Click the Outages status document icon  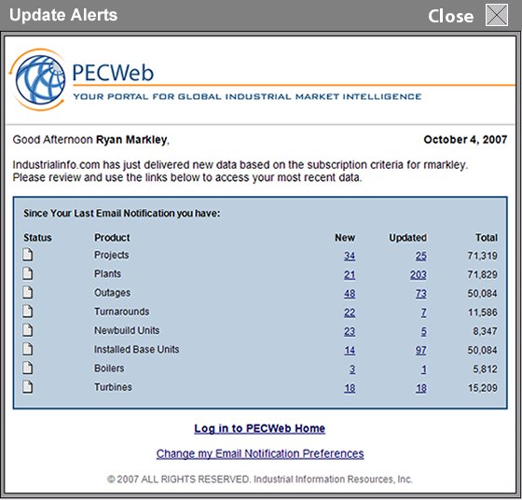pyautogui.click(x=28, y=293)
